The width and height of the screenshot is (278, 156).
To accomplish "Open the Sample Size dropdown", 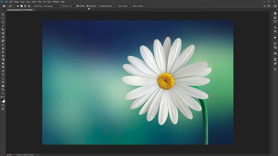I will click(x=52, y=6).
